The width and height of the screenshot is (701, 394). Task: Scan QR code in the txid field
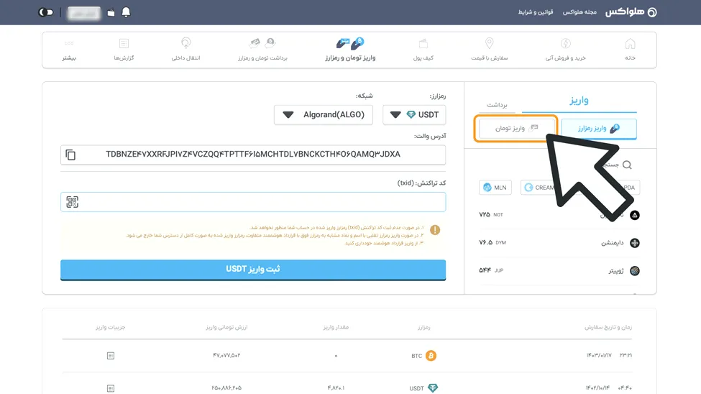[x=72, y=202]
